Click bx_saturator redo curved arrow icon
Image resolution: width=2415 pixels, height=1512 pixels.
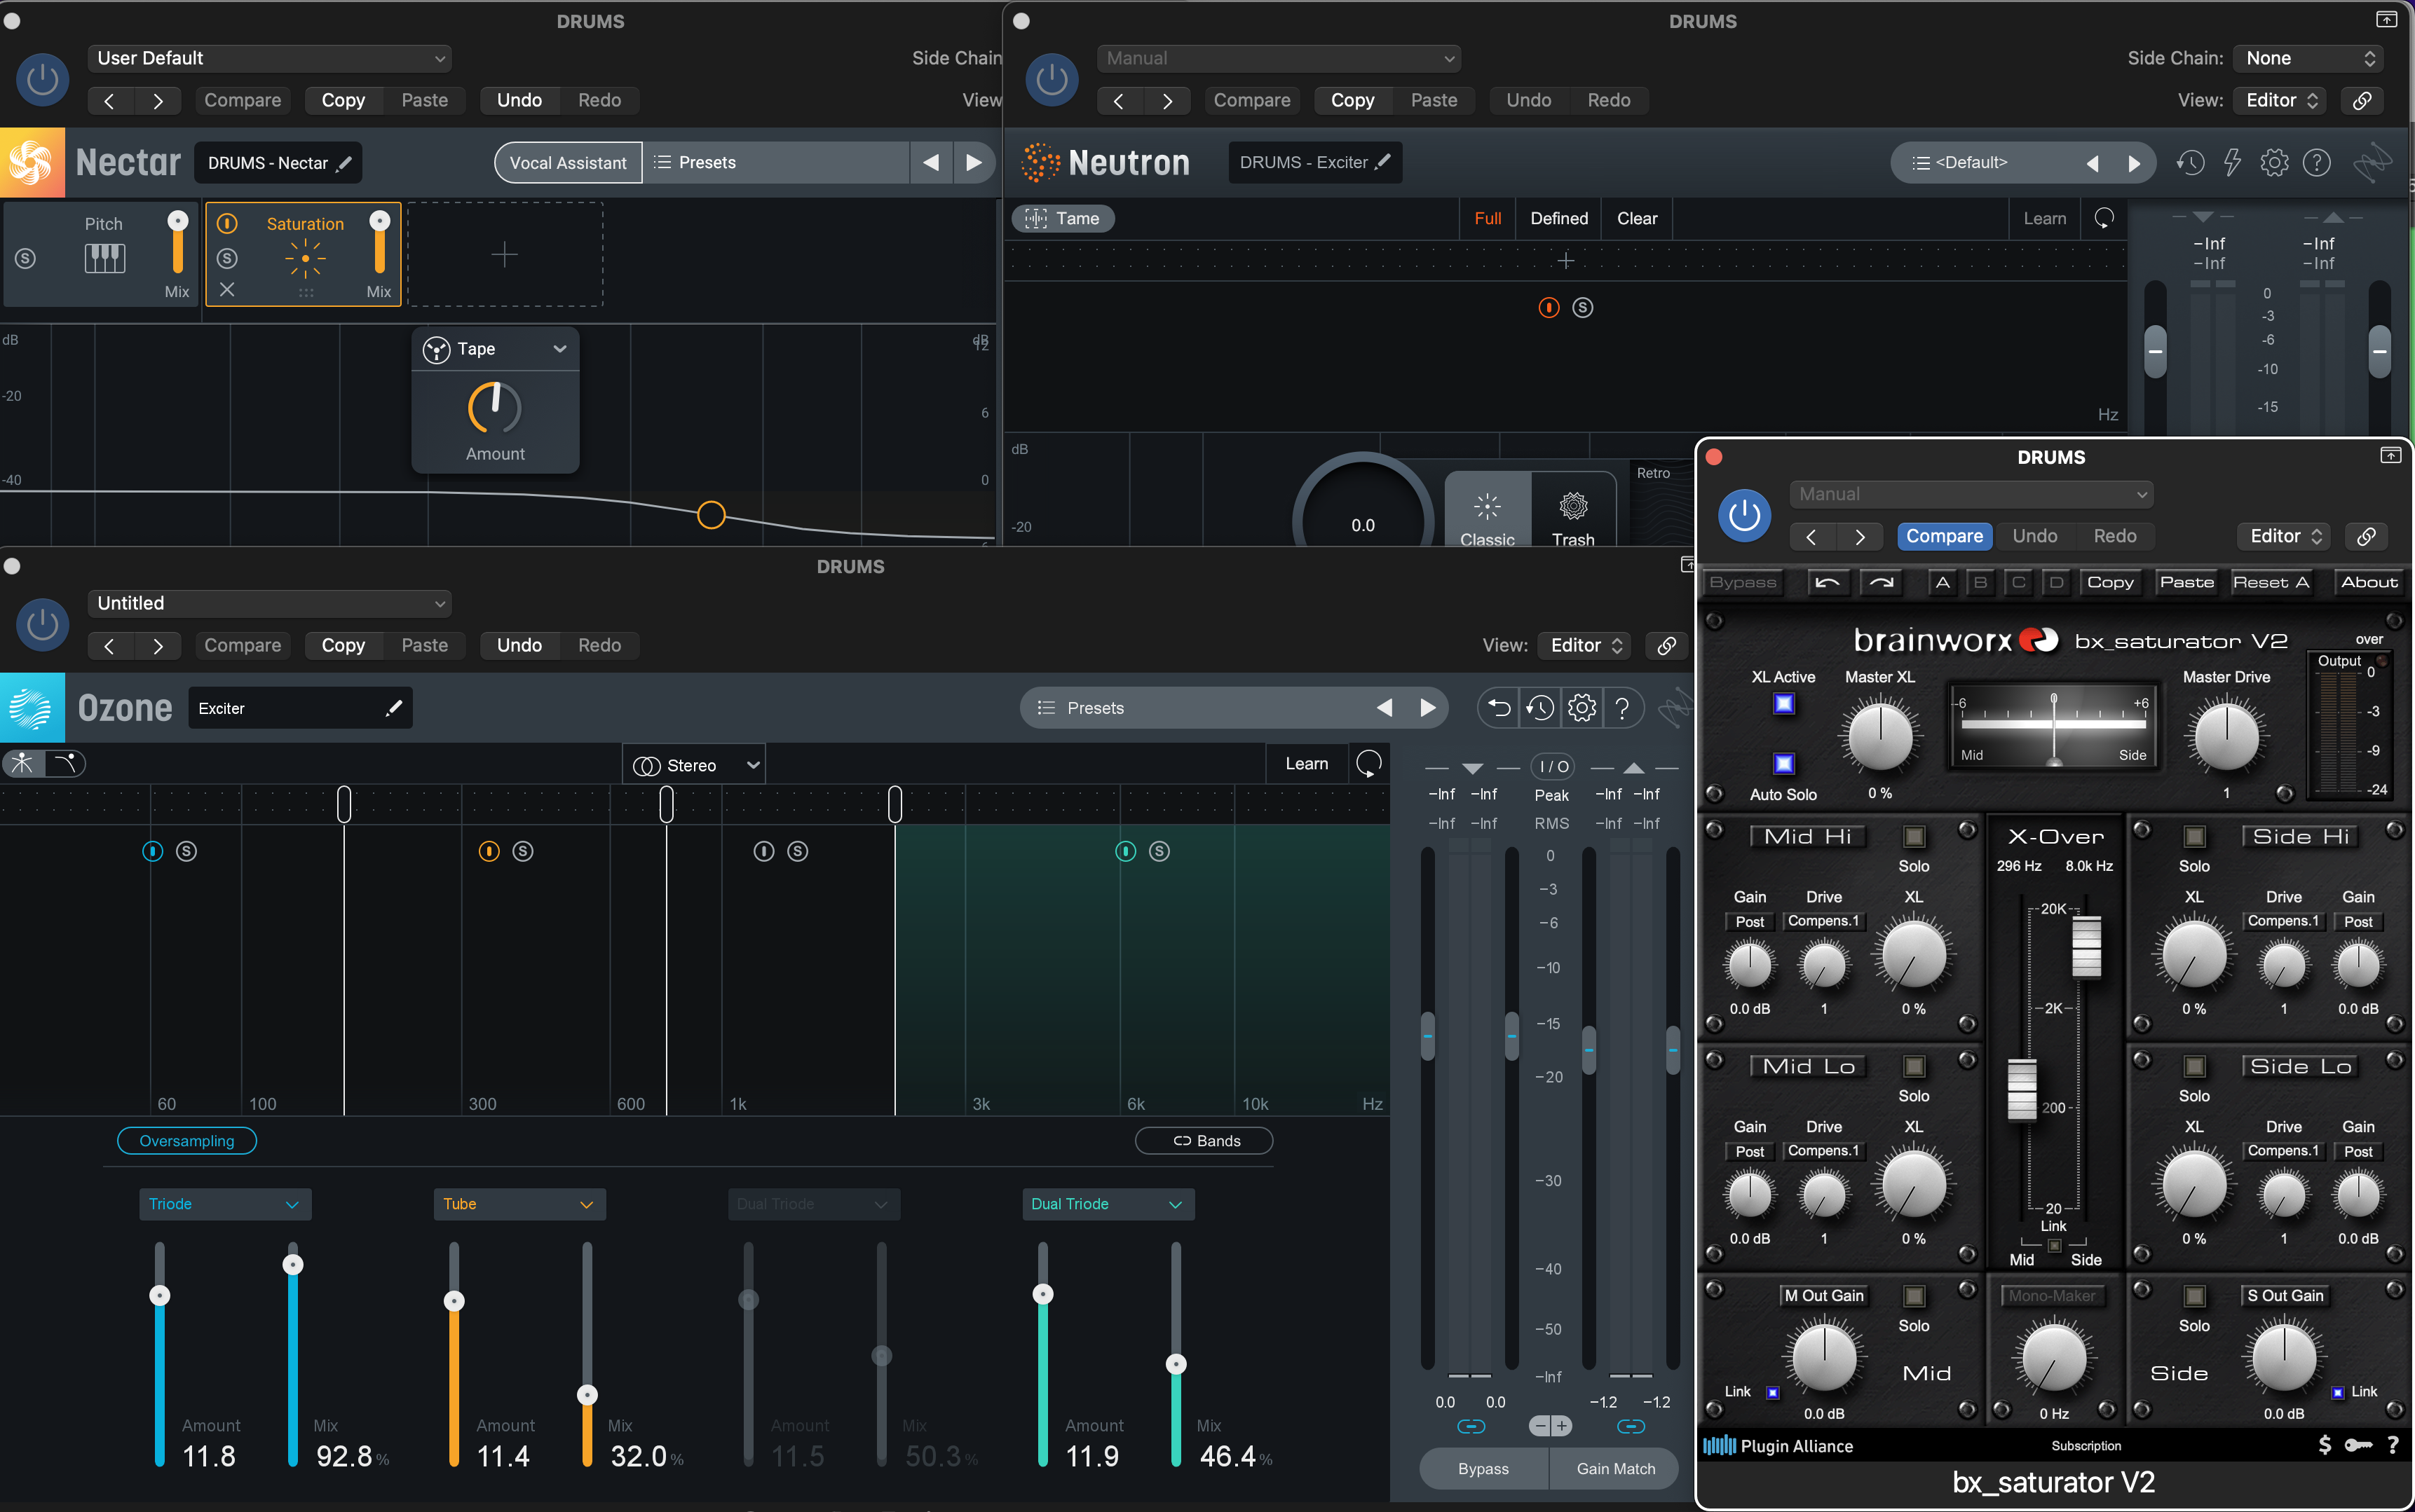1881,582
